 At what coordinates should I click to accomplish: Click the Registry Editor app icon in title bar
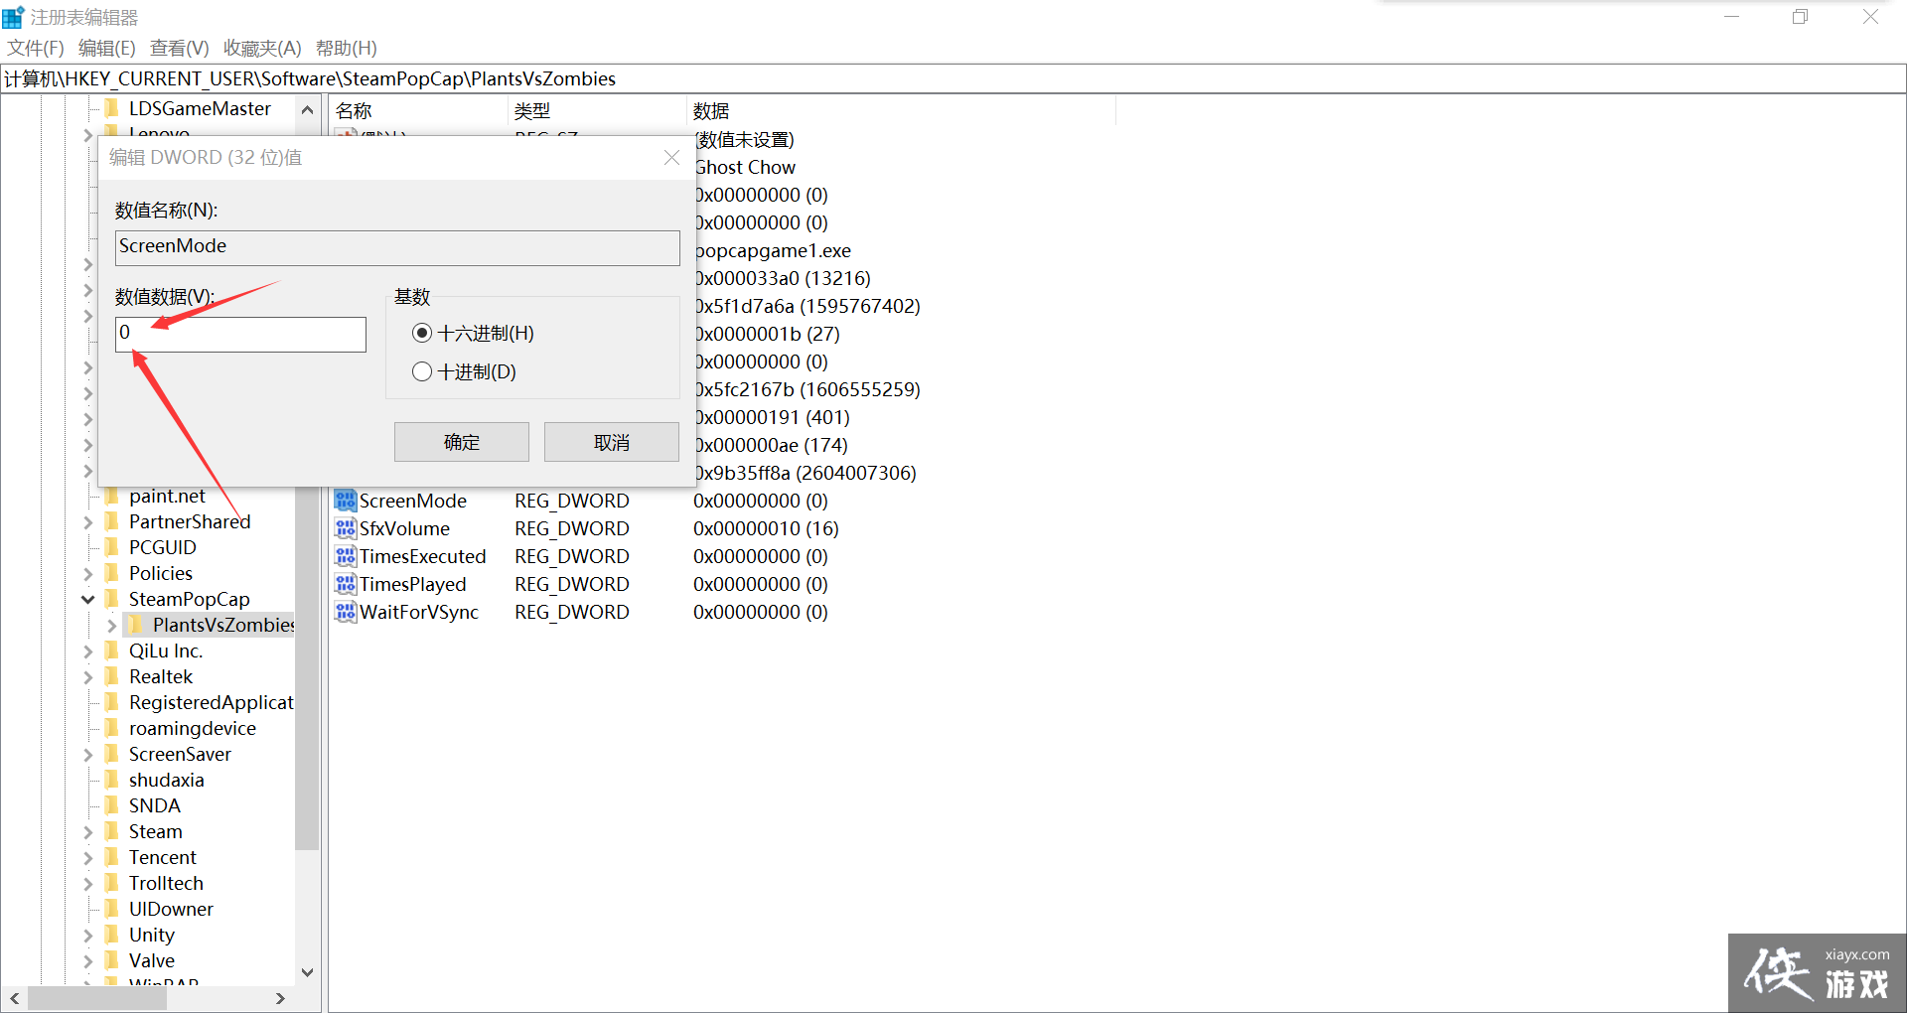click(13, 17)
